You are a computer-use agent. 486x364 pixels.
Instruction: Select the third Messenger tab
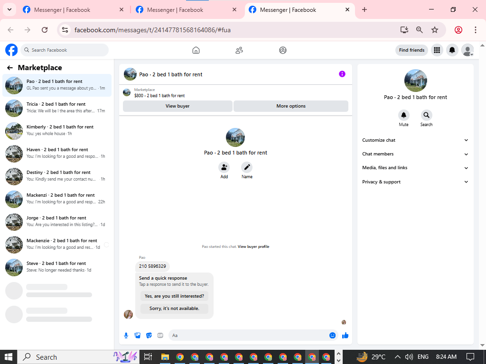tap(299, 10)
